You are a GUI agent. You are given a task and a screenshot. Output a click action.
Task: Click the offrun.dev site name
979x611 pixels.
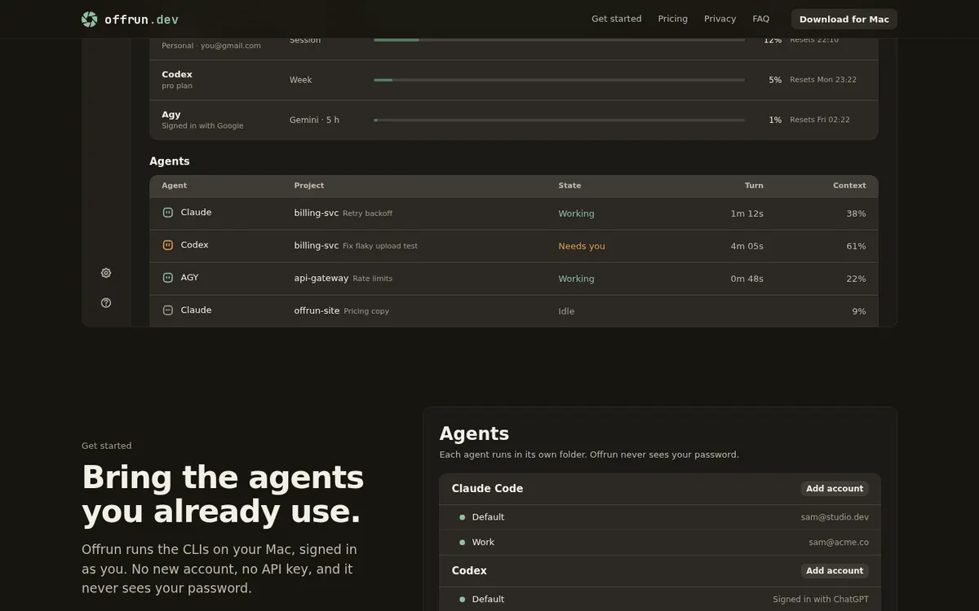(x=142, y=20)
